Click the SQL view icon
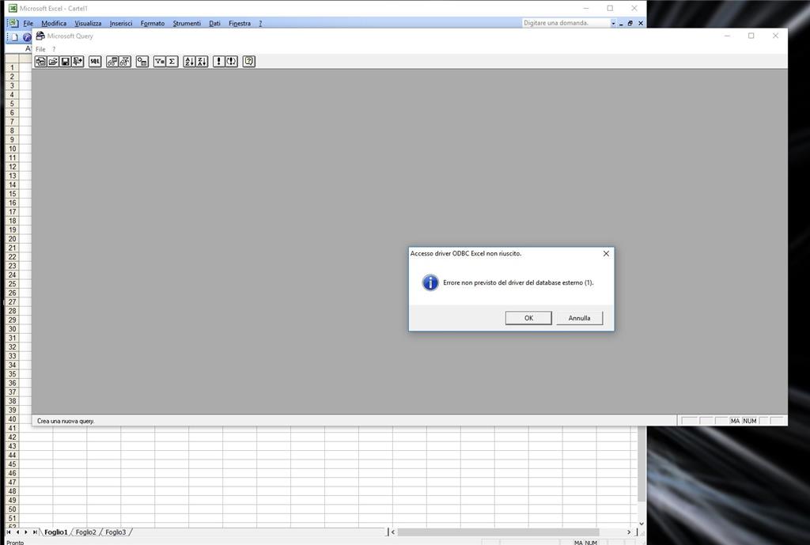The height and width of the screenshot is (545, 810). pyautogui.click(x=95, y=62)
